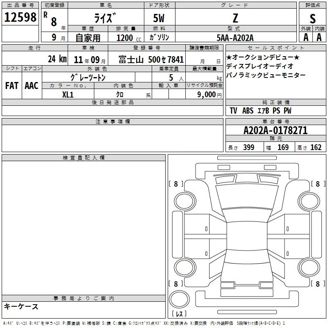The height and width of the screenshot is (328, 328).
Task: Click the color number XL1 cell
Action: pos(68,94)
